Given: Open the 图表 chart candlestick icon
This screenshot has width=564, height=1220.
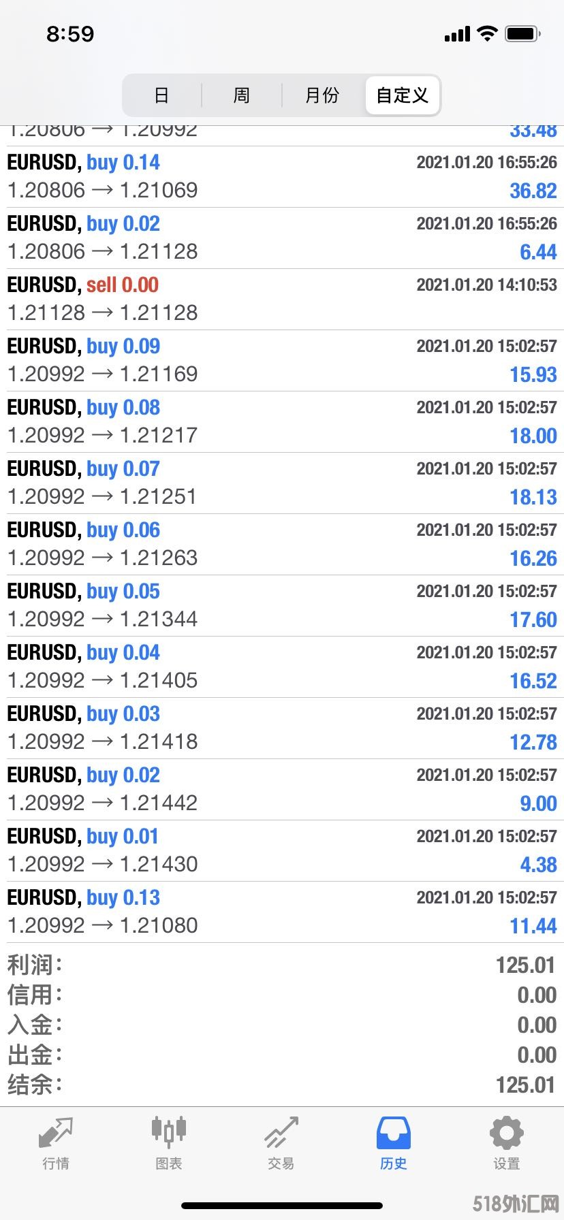Looking at the screenshot, I should (x=168, y=1133).
